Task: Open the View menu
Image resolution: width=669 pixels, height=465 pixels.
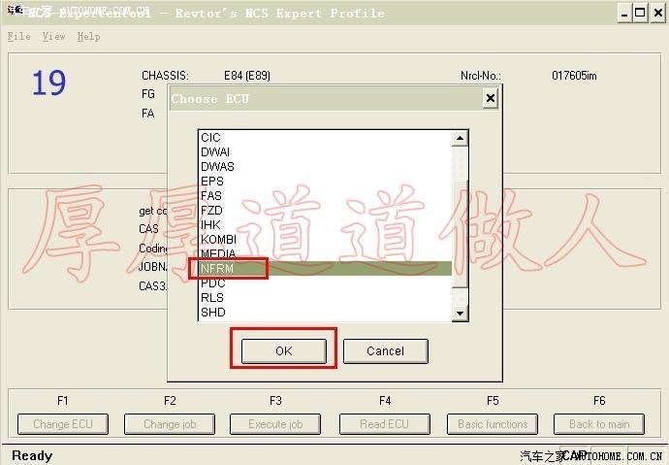Action: pos(53,37)
